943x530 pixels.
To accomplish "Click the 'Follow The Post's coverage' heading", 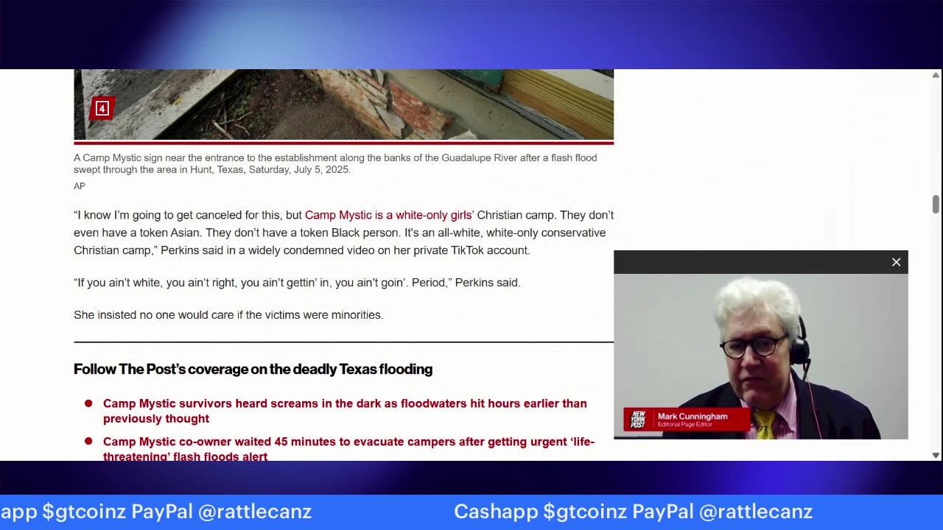I will tap(253, 369).
